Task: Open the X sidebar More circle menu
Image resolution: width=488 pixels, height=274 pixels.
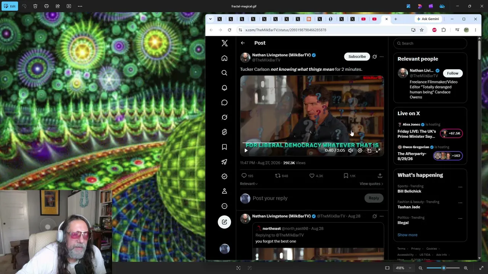Action: tap(225, 206)
